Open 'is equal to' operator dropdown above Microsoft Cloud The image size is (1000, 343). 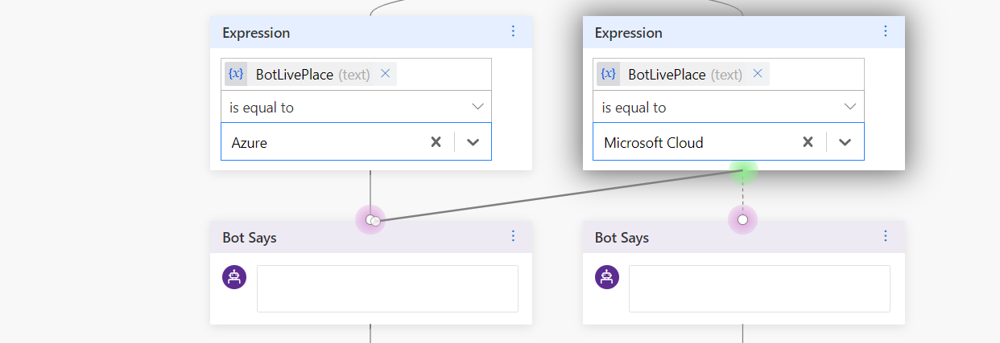729,107
